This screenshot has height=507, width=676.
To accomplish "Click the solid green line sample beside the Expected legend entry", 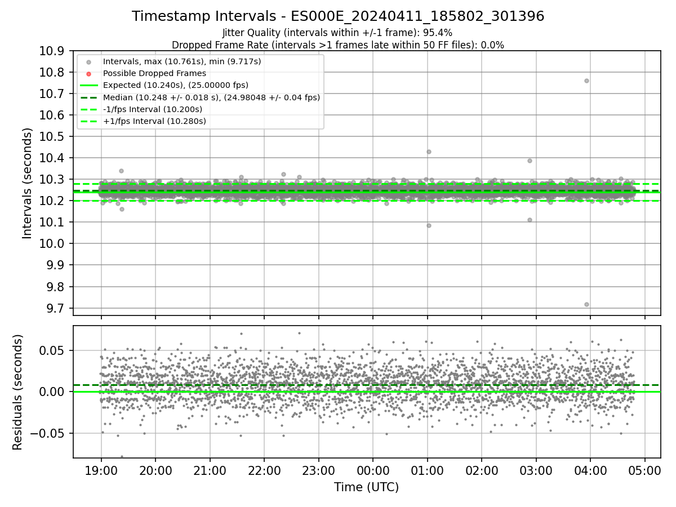I will click(88, 86).
